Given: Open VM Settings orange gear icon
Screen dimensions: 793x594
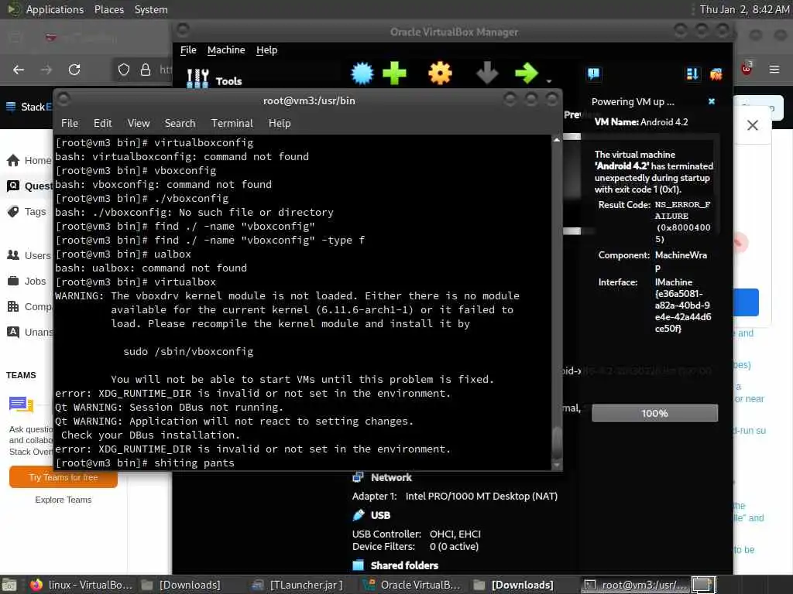Looking at the screenshot, I should [440, 73].
